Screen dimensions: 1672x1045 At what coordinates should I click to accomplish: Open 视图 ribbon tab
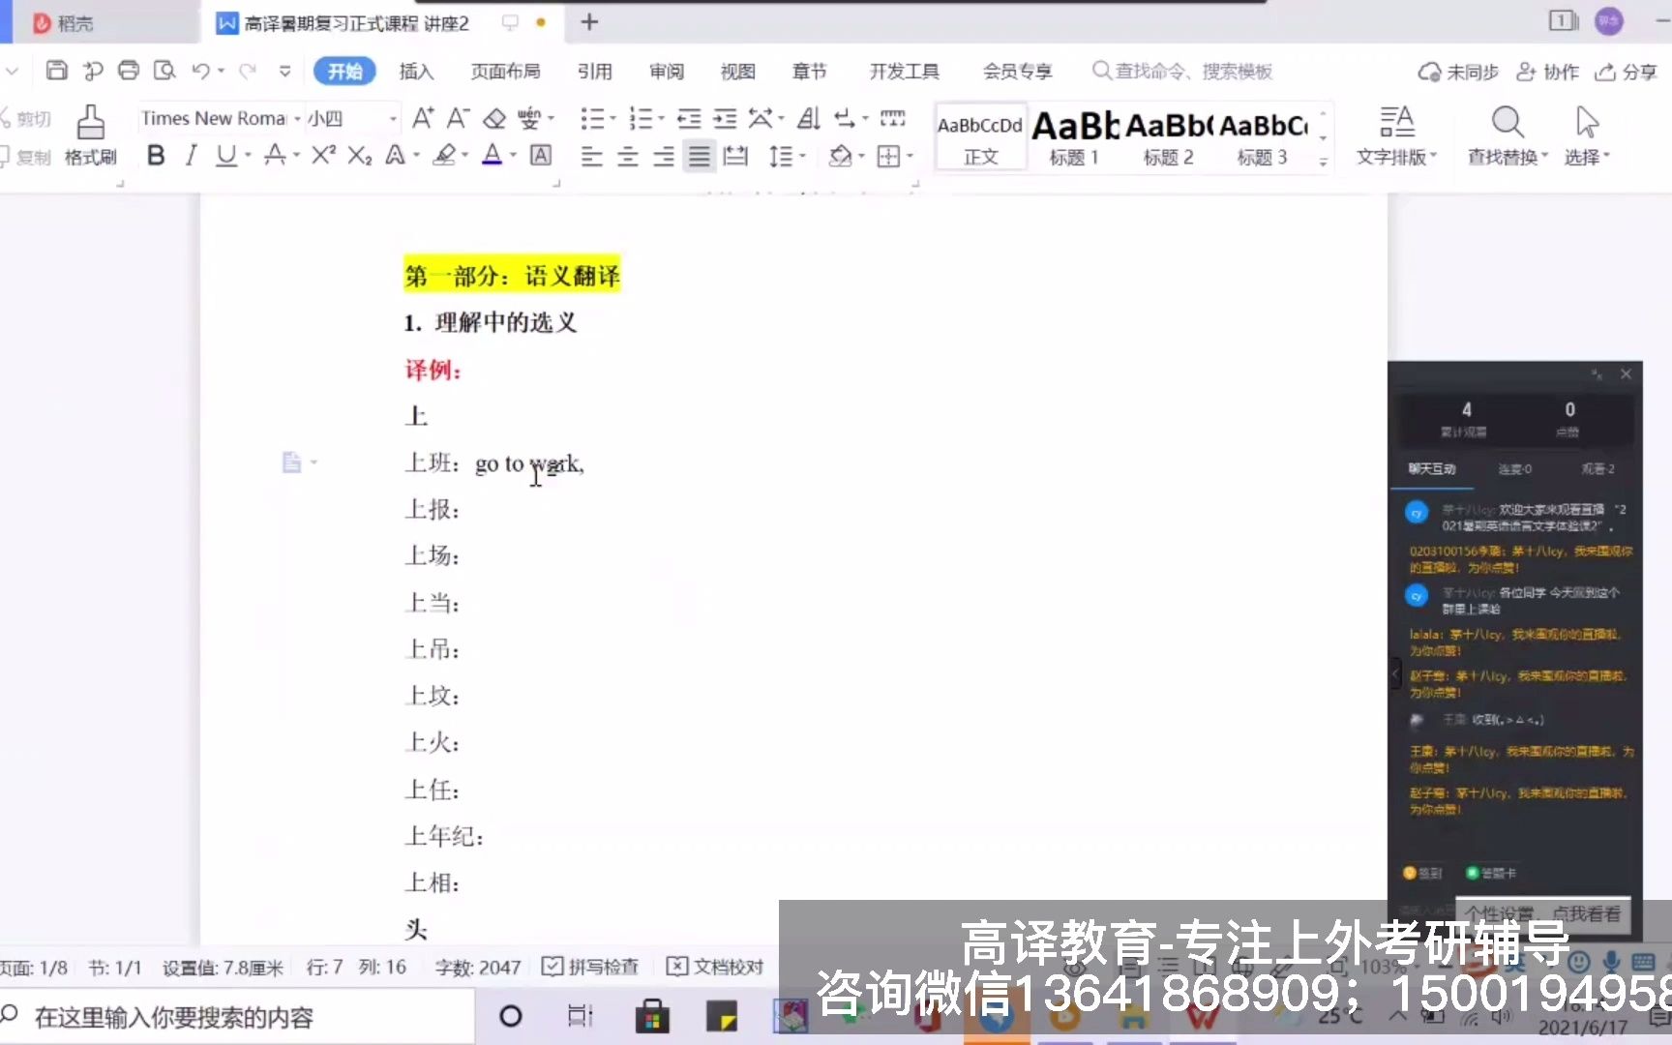click(737, 71)
